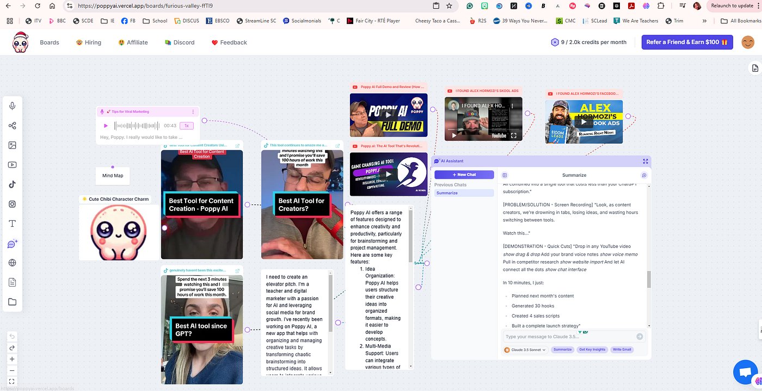The image size is (762, 391).
Task: Expand the hidden bookmarks chevron
Action: pos(705,21)
